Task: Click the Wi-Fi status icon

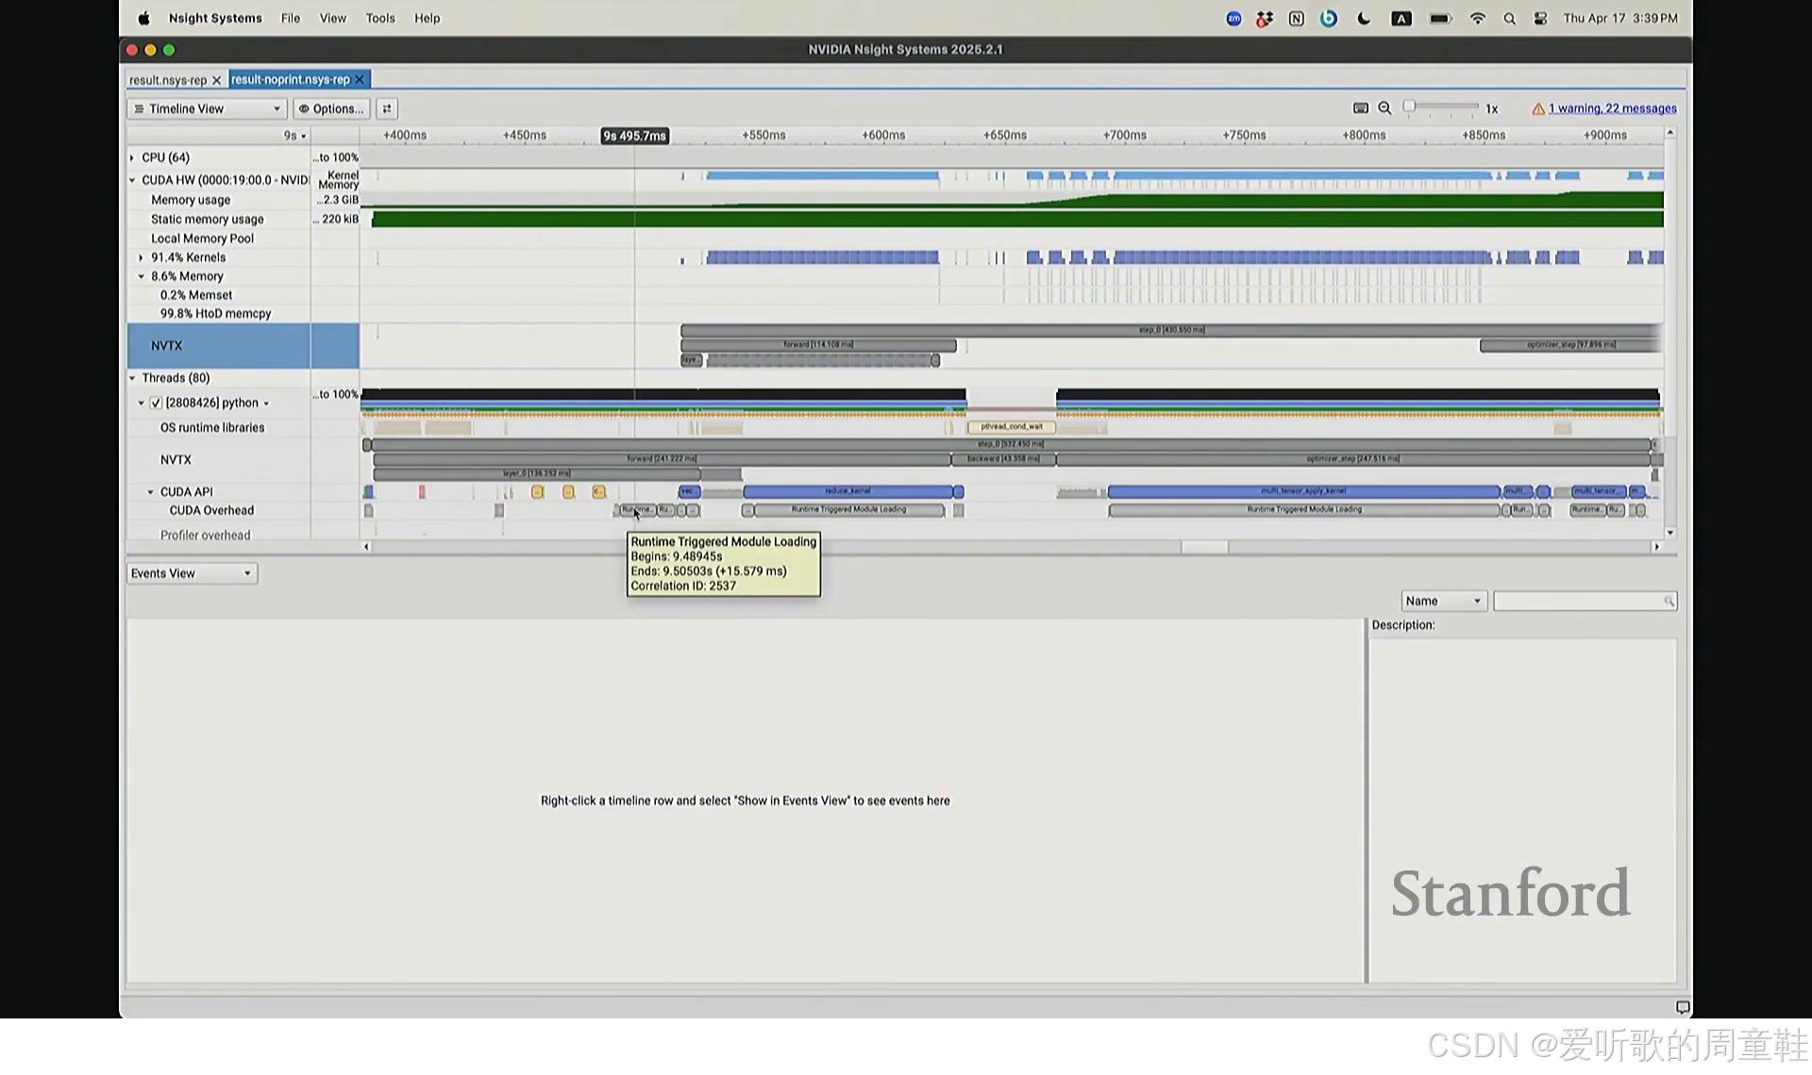Action: pos(1477,19)
